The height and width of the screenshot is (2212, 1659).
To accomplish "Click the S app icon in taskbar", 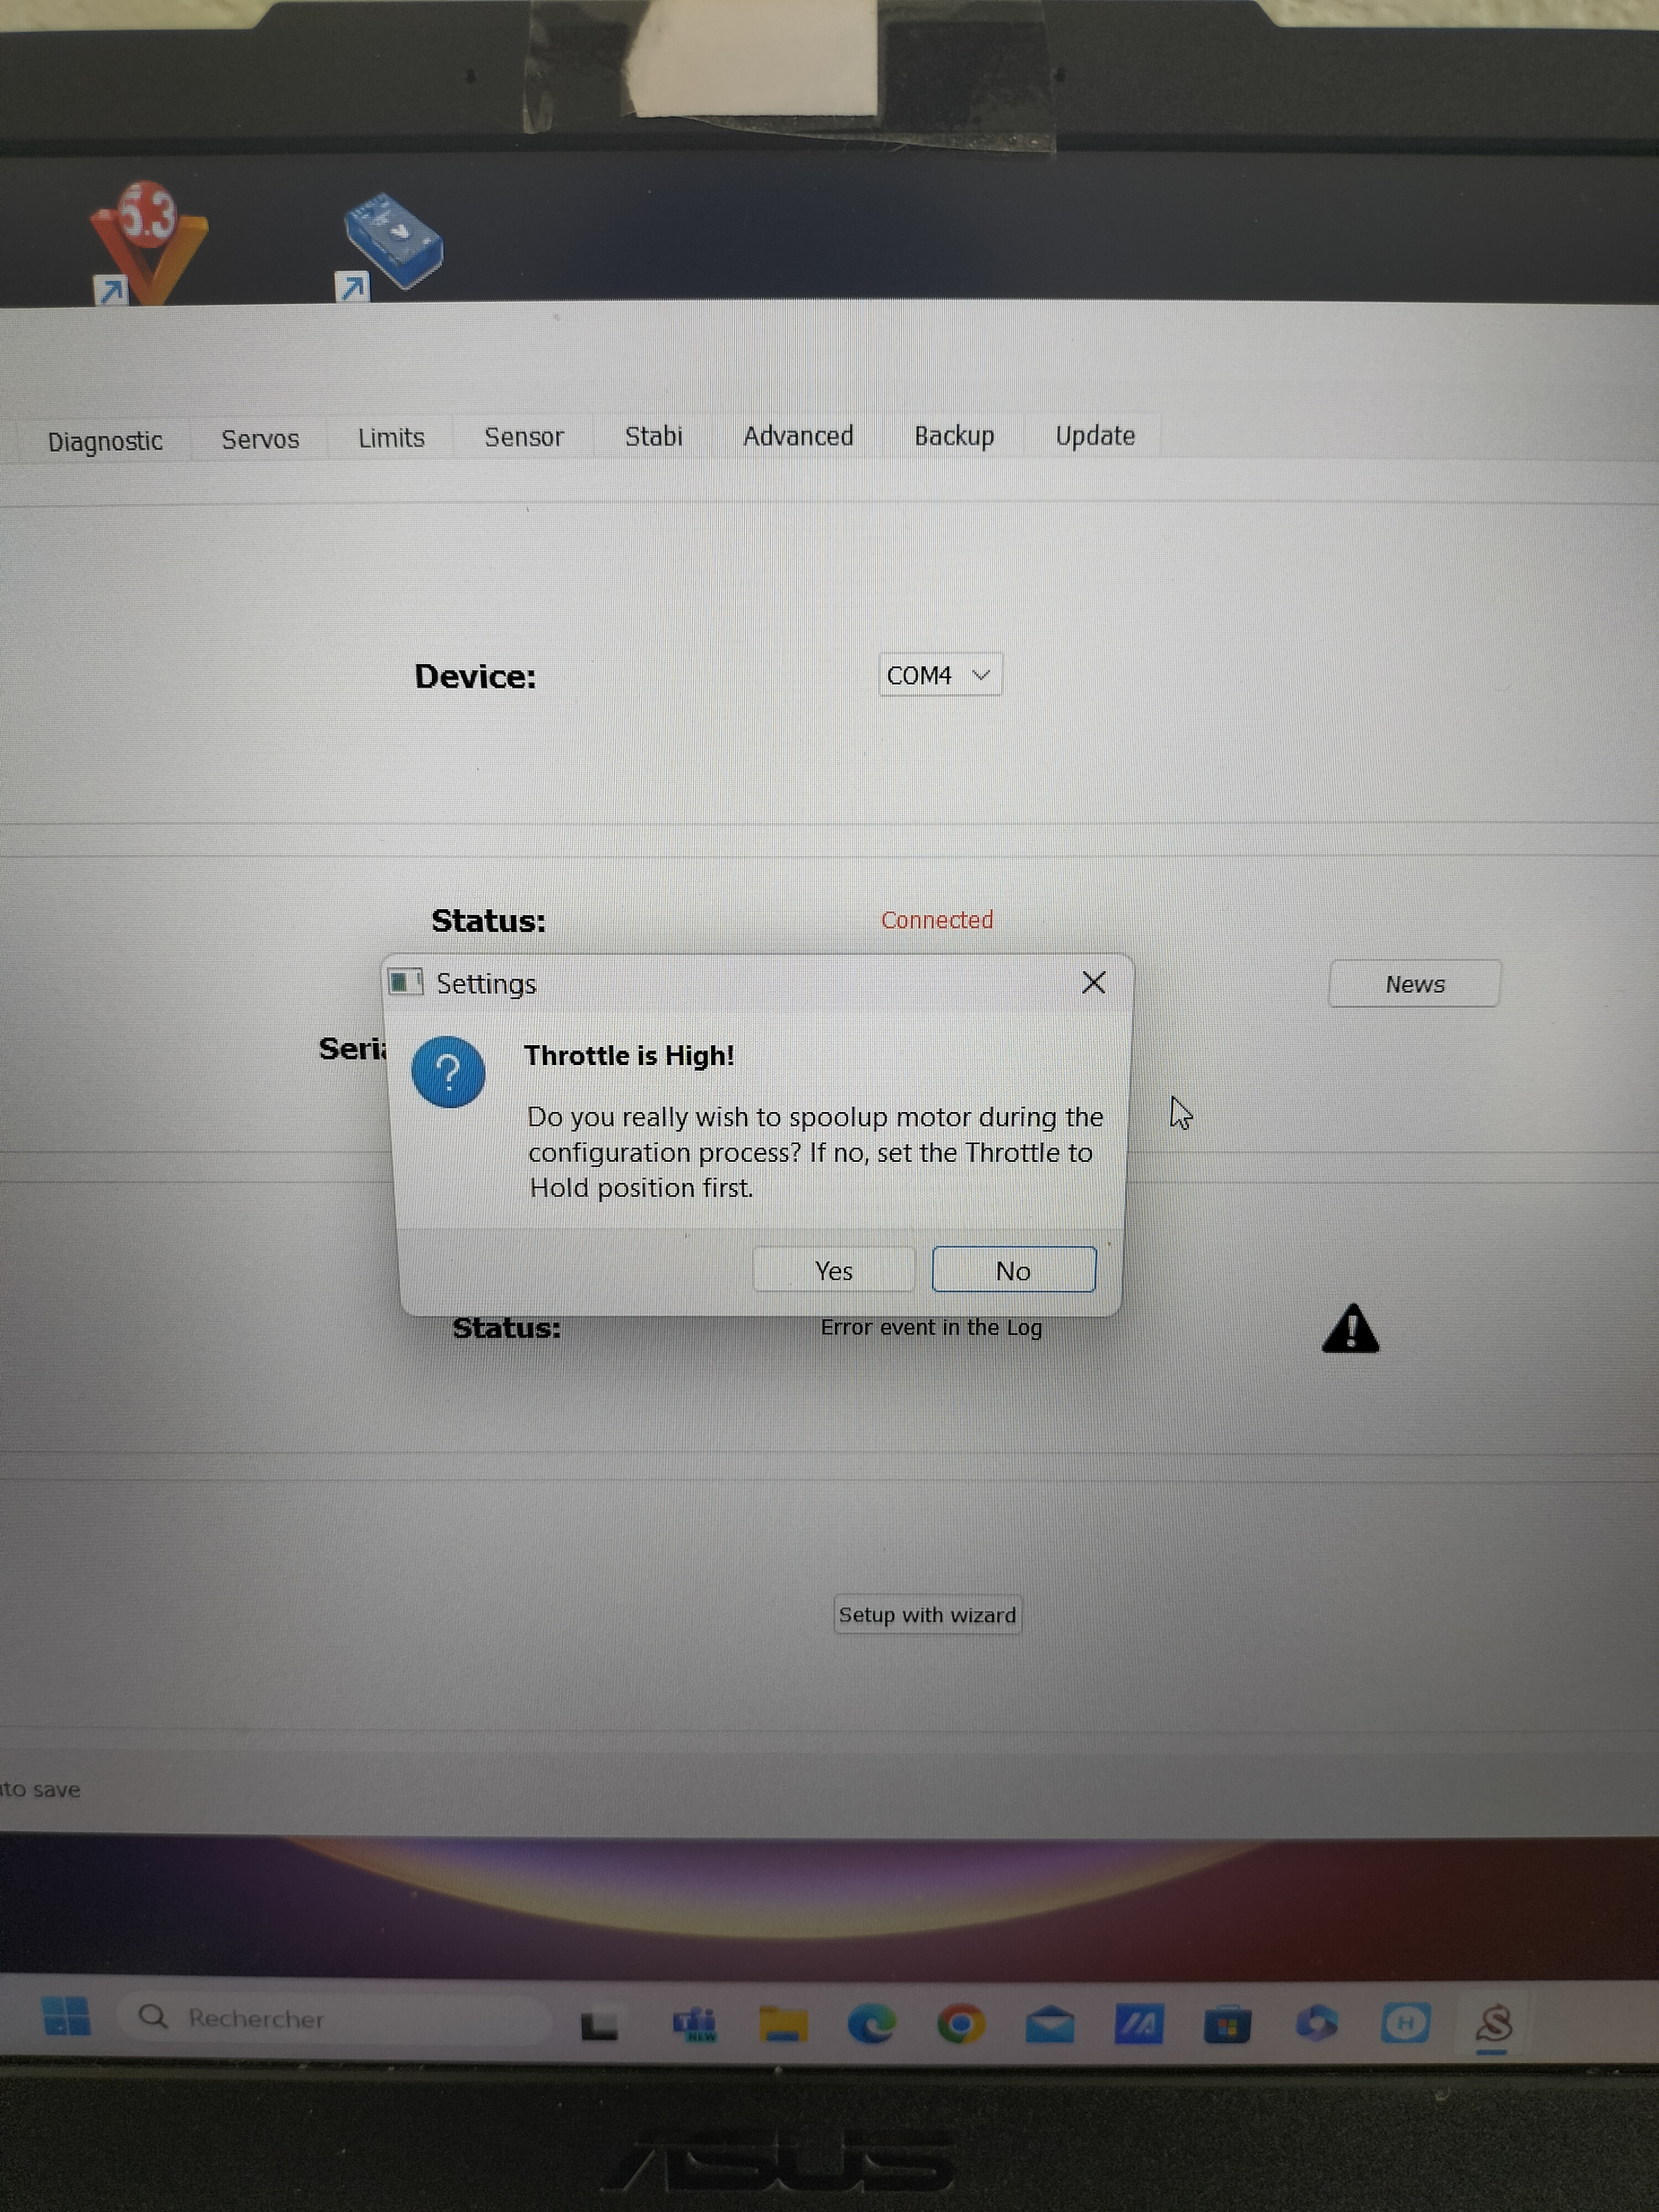I will click(x=1493, y=2024).
